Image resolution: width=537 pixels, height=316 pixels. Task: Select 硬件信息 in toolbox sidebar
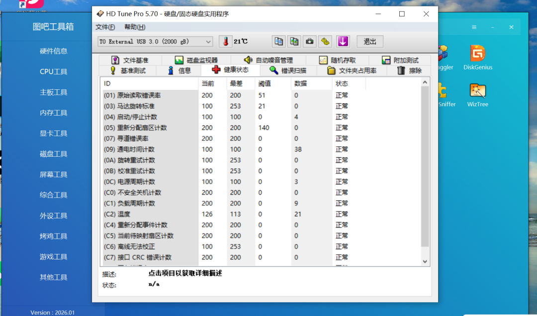53,51
